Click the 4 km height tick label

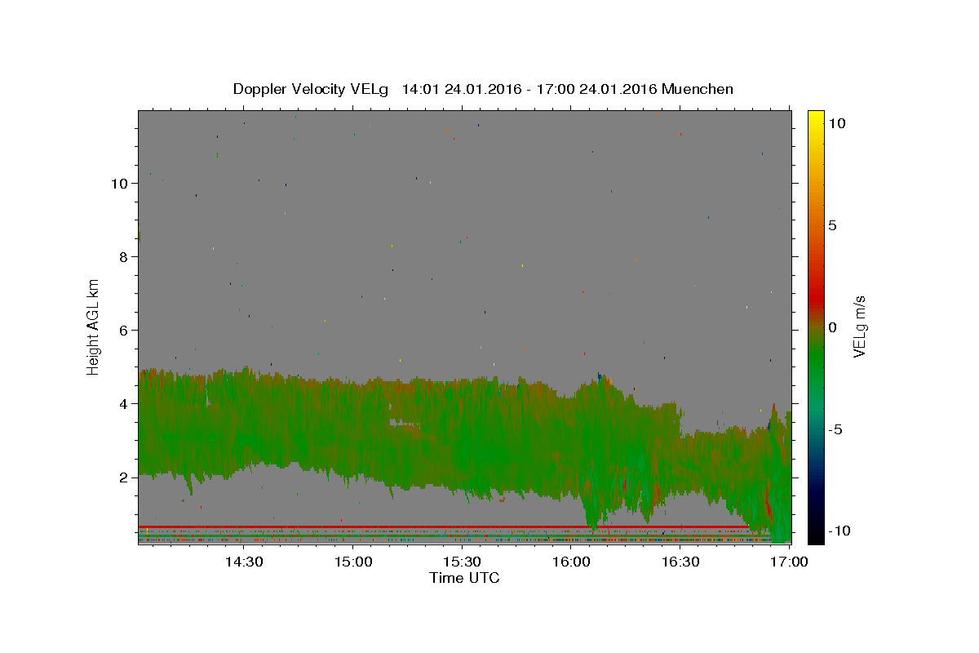pos(123,404)
